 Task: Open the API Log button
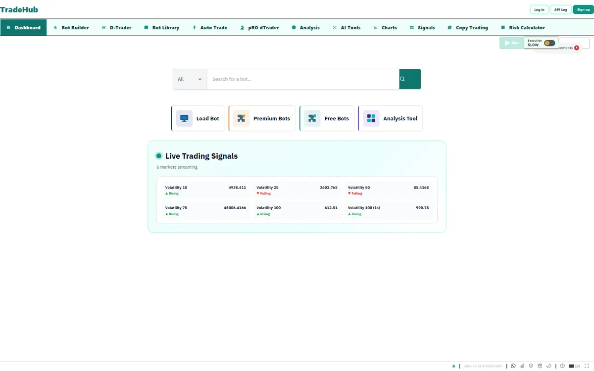pyautogui.click(x=561, y=9)
